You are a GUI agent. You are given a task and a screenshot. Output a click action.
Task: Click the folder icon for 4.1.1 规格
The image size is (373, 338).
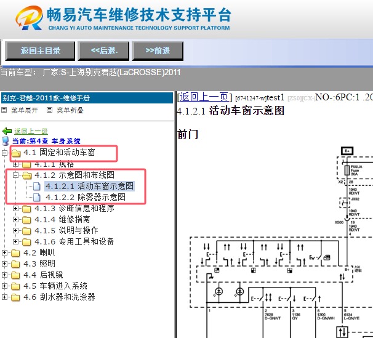point(26,164)
